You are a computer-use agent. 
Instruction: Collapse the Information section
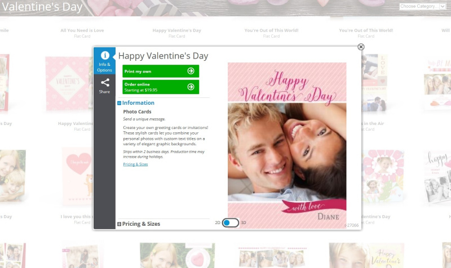pos(119,103)
